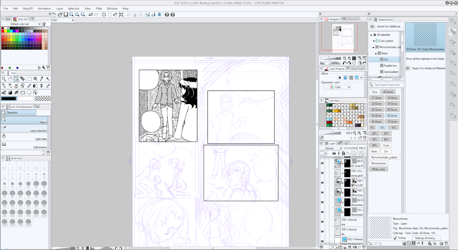Select the Zoom magnifier tool

(4, 79)
